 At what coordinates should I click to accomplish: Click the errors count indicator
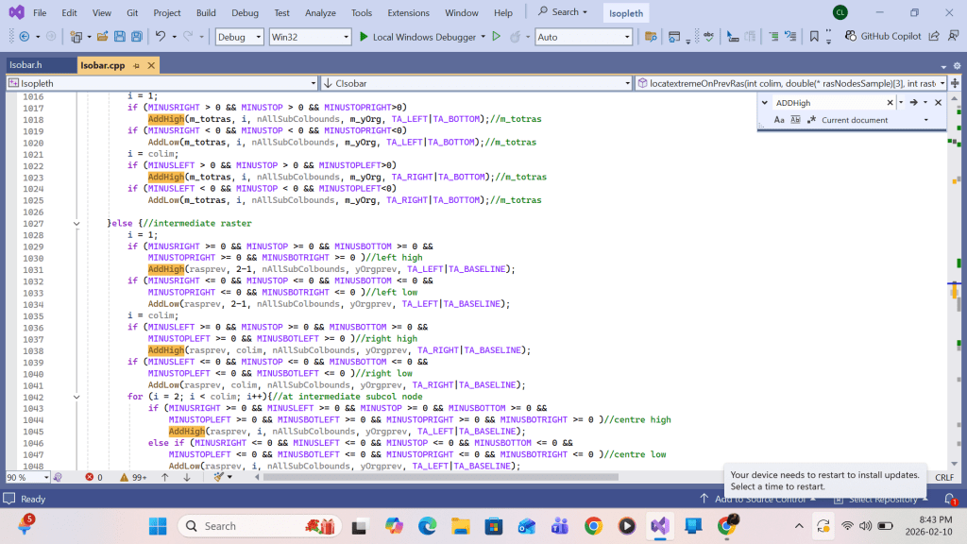[94, 478]
